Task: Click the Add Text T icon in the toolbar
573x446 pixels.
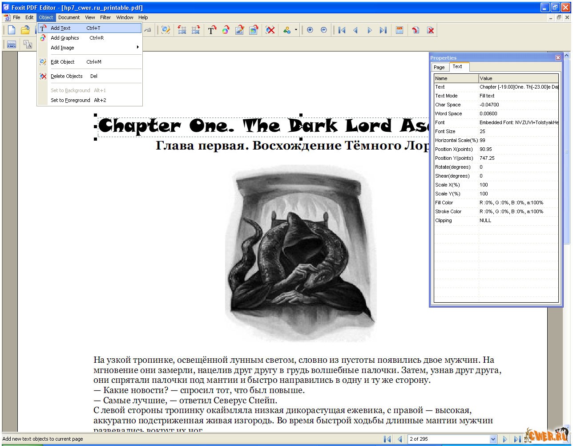Action: point(212,30)
